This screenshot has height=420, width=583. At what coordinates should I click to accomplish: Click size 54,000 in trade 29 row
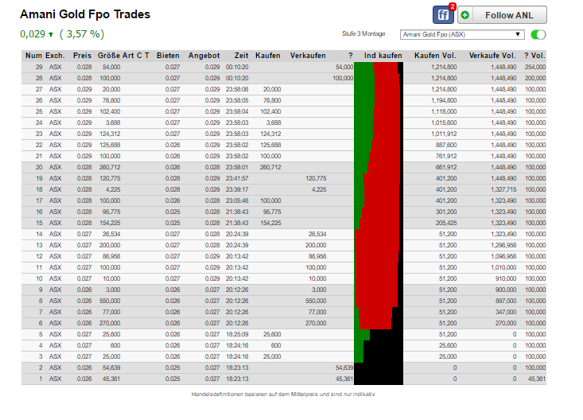click(111, 67)
